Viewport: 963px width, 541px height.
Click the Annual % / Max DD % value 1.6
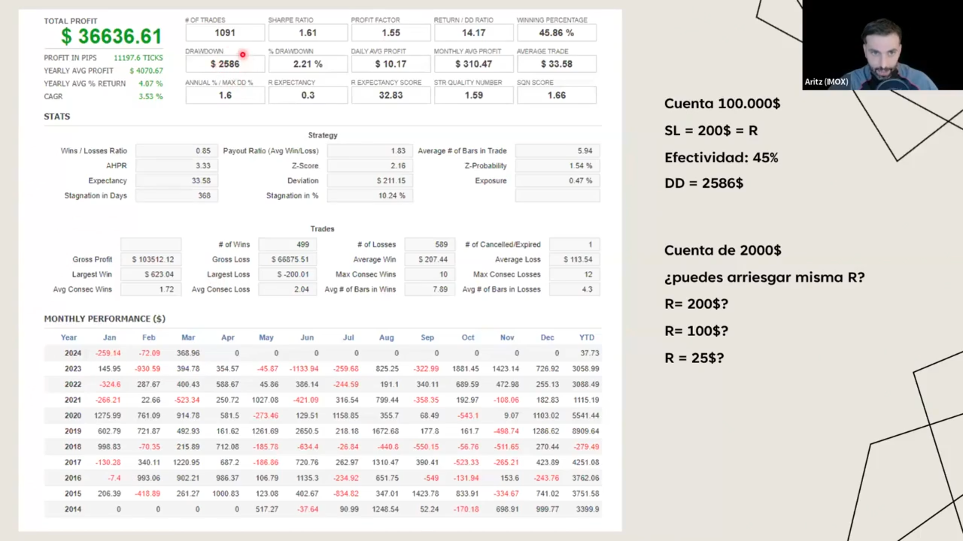pyautogui.click(x=225, y=95)
